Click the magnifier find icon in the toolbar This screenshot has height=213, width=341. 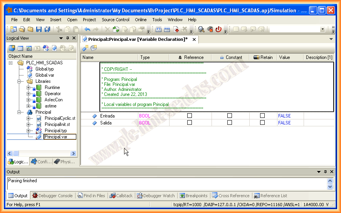click(201, 29)
